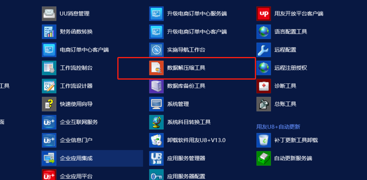Click the 工作流设计器 icon
The image size is (367, 180).
(x=49, y=86)
